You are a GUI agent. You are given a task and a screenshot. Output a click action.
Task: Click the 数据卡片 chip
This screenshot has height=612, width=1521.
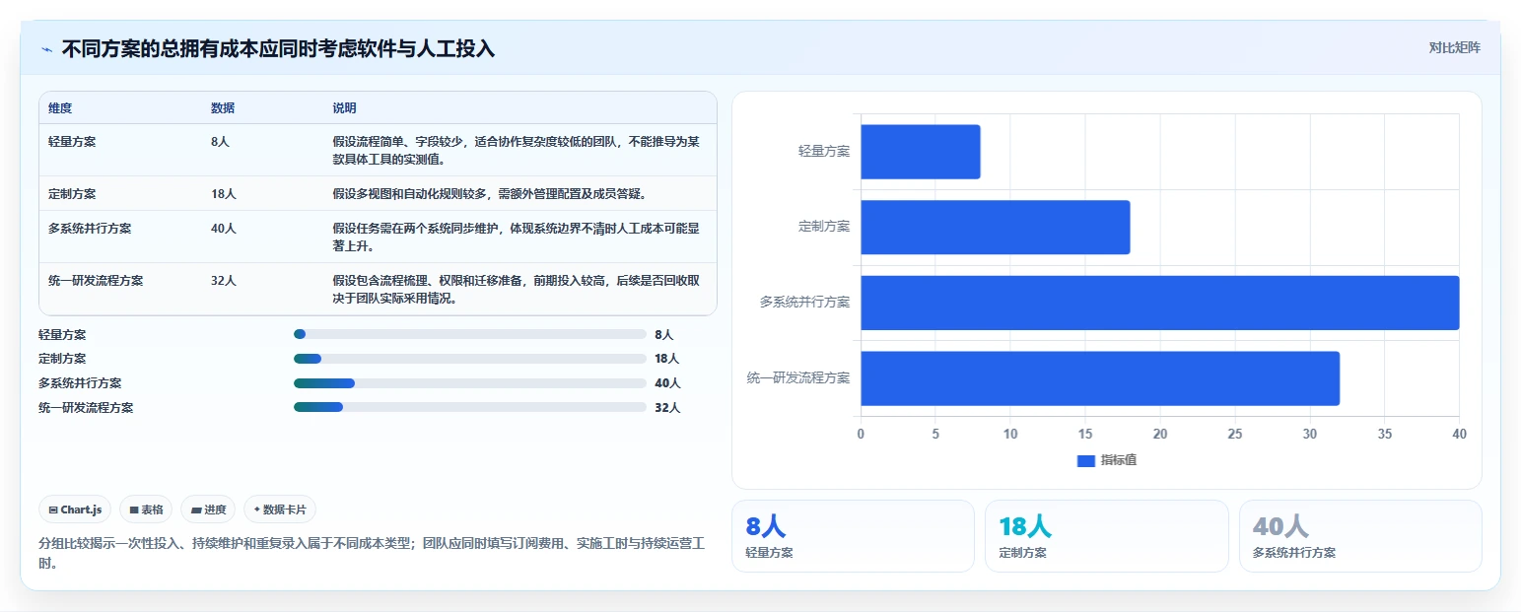click(x=280, y=510)
